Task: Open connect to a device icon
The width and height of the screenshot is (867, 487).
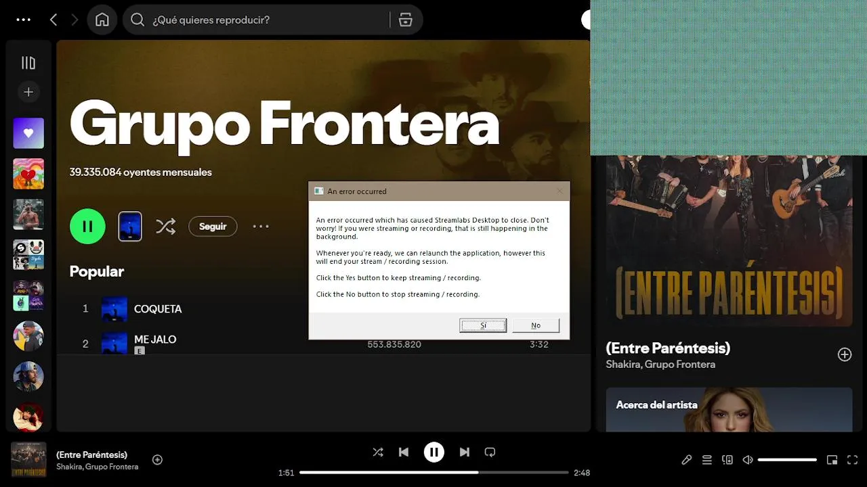Action: 727,460
